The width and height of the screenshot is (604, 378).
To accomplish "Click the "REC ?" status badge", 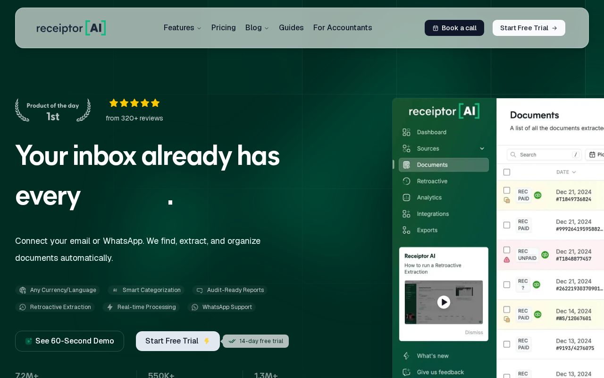I will coord(523,284).
